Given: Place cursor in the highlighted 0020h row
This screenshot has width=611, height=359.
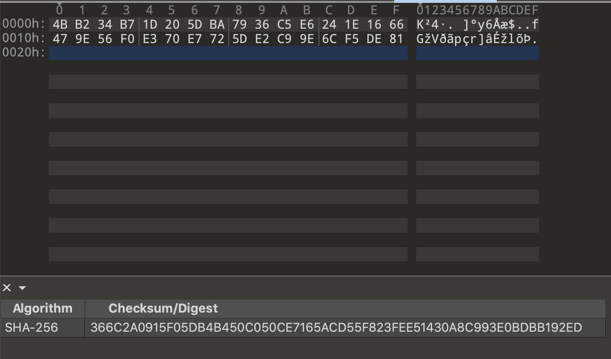Looking at the screenshot, I should [x=228, y=53].
